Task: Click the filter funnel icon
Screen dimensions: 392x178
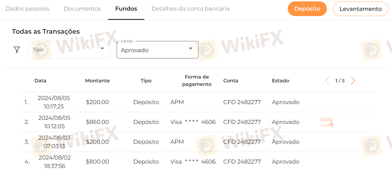Action: tap(17, 50)
